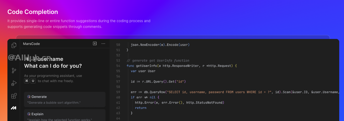
Task: Open the Source Control branch icon
Action: [14, 71]
